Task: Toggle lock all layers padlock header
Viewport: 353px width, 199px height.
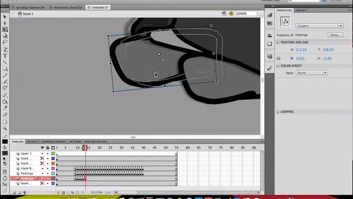Action: 47,148
